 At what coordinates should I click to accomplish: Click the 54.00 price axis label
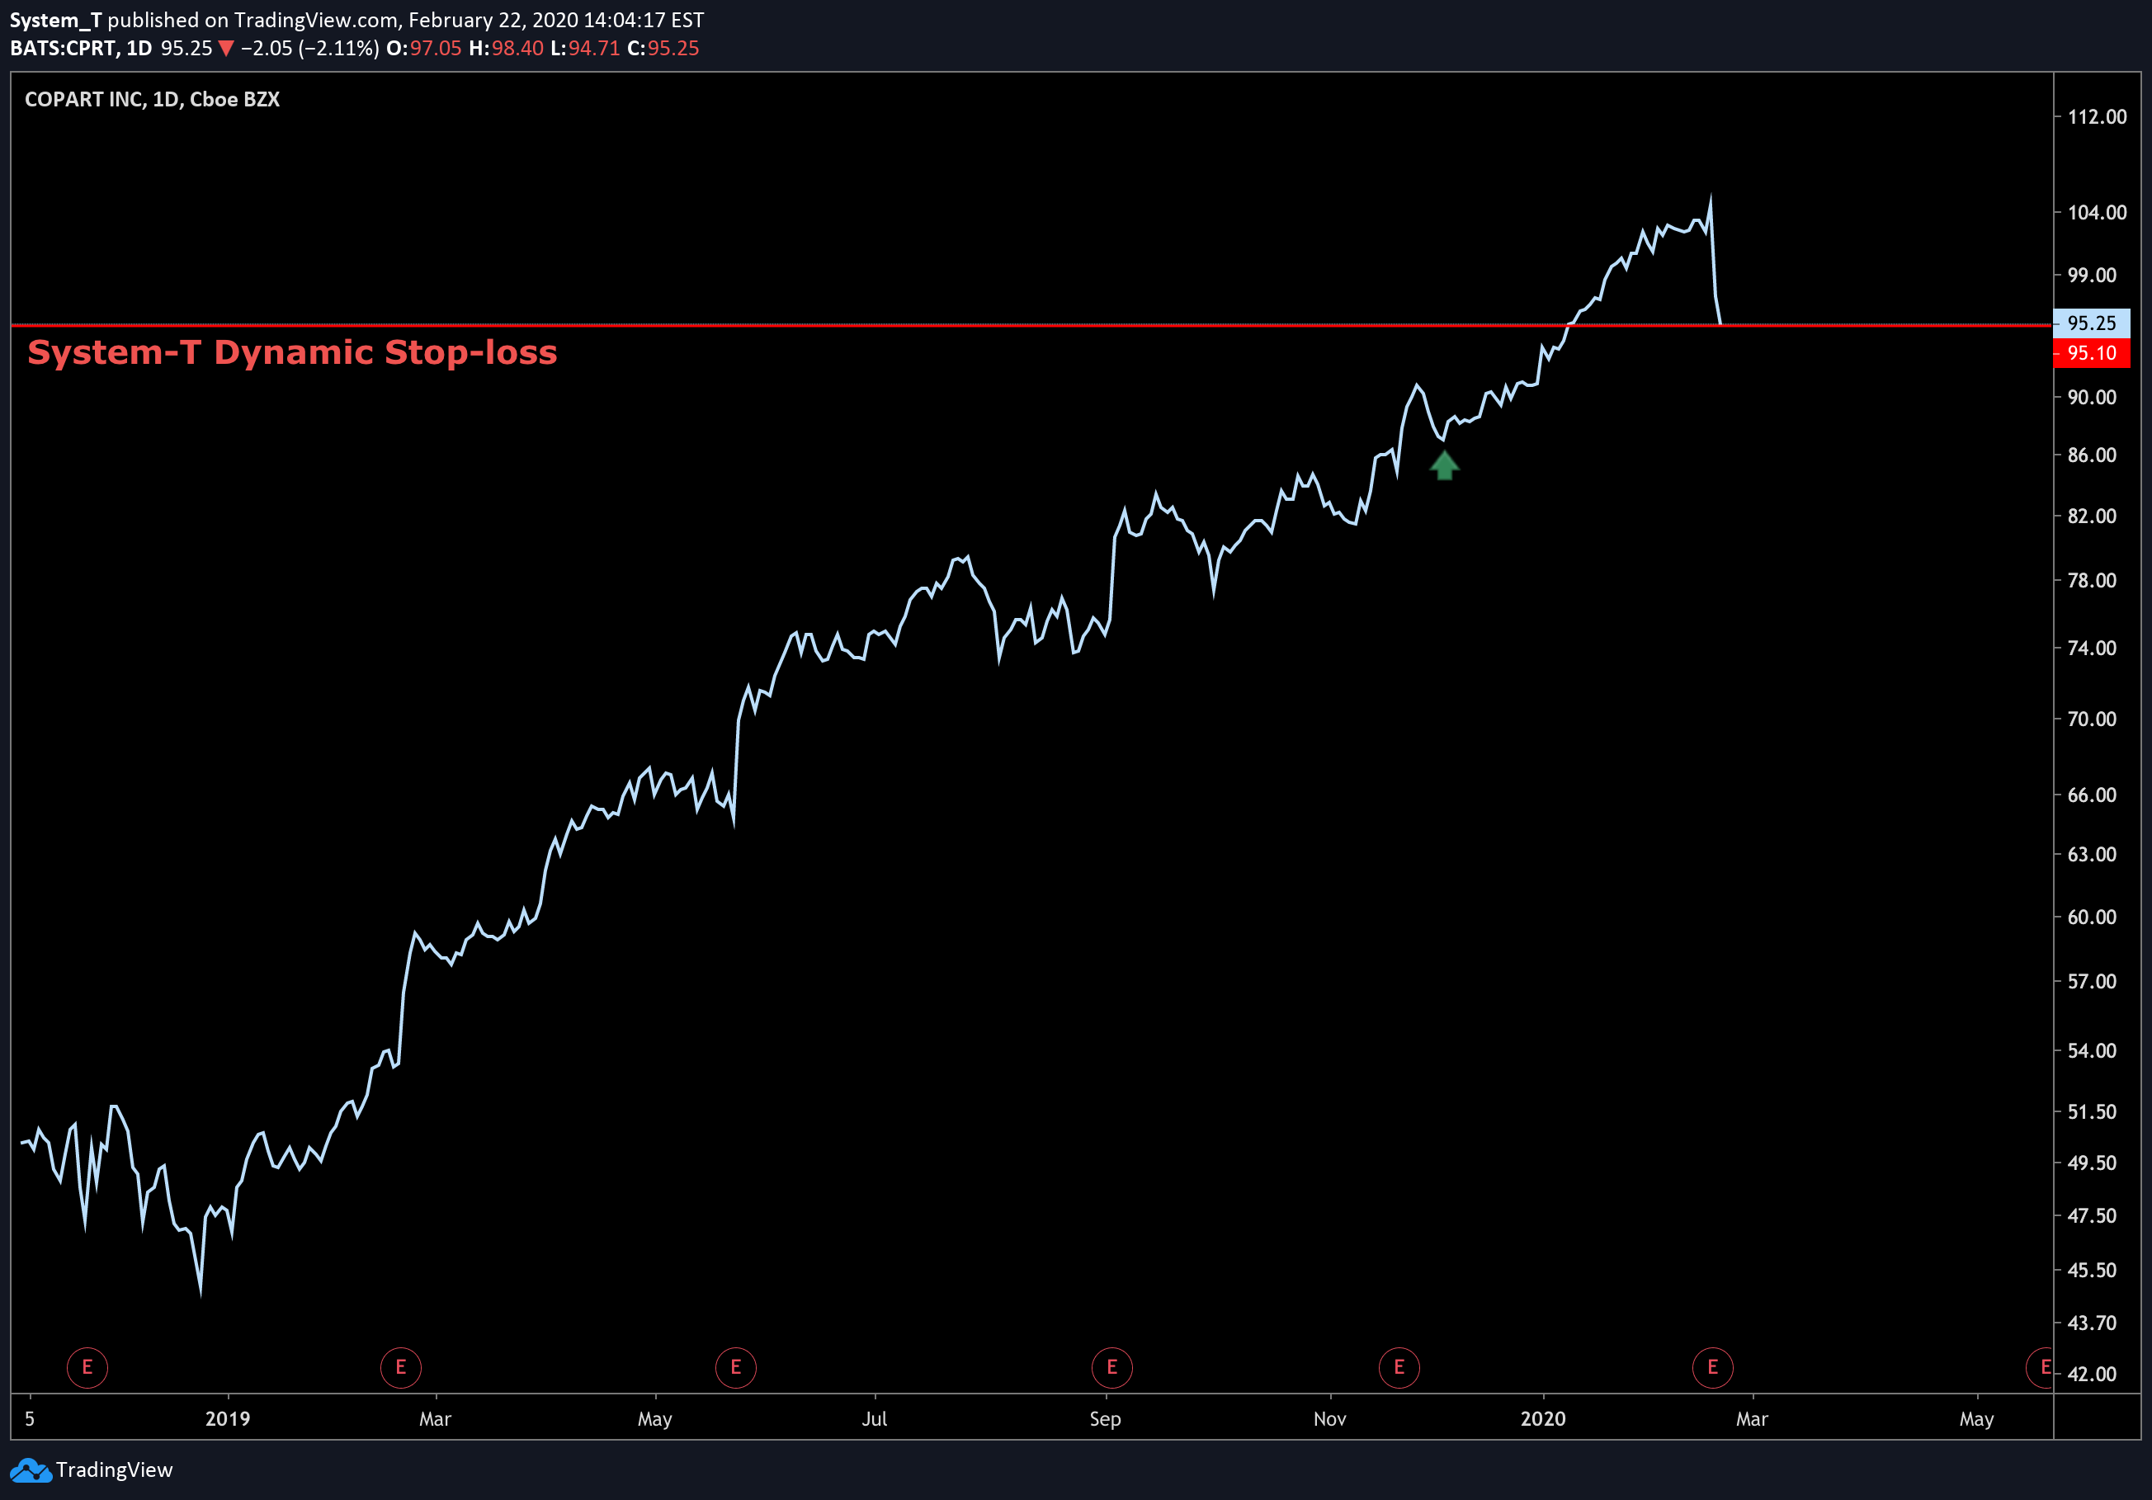click(2092, 1051)
